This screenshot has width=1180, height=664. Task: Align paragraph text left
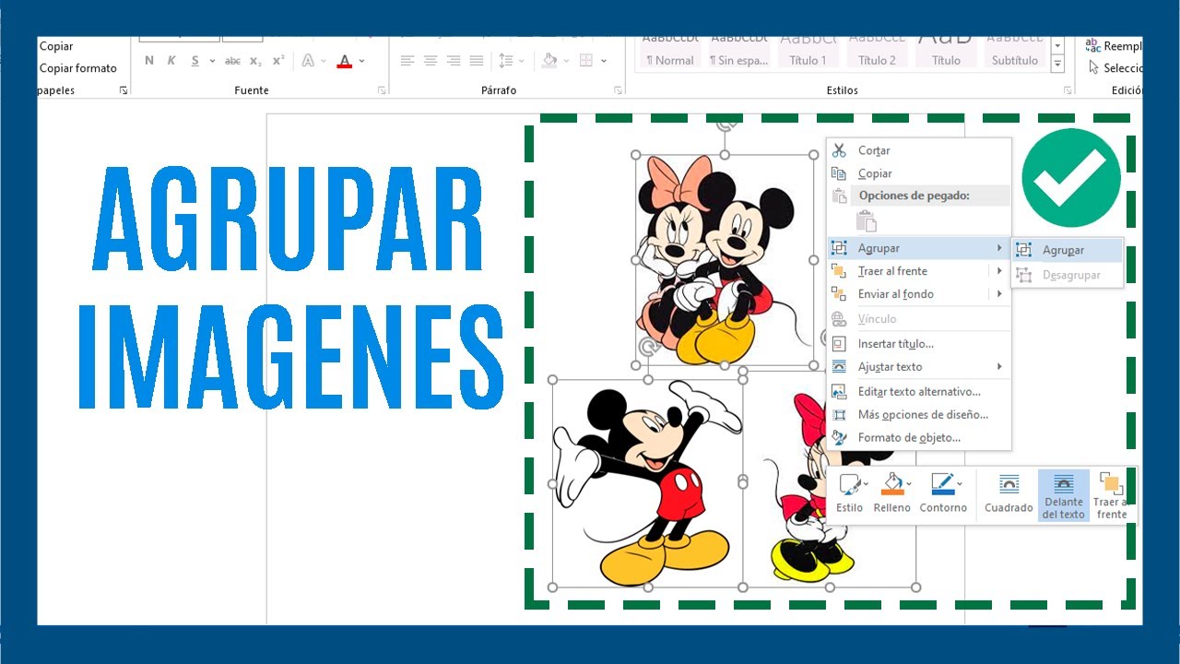pyautogui.click(x=407, y=61)
